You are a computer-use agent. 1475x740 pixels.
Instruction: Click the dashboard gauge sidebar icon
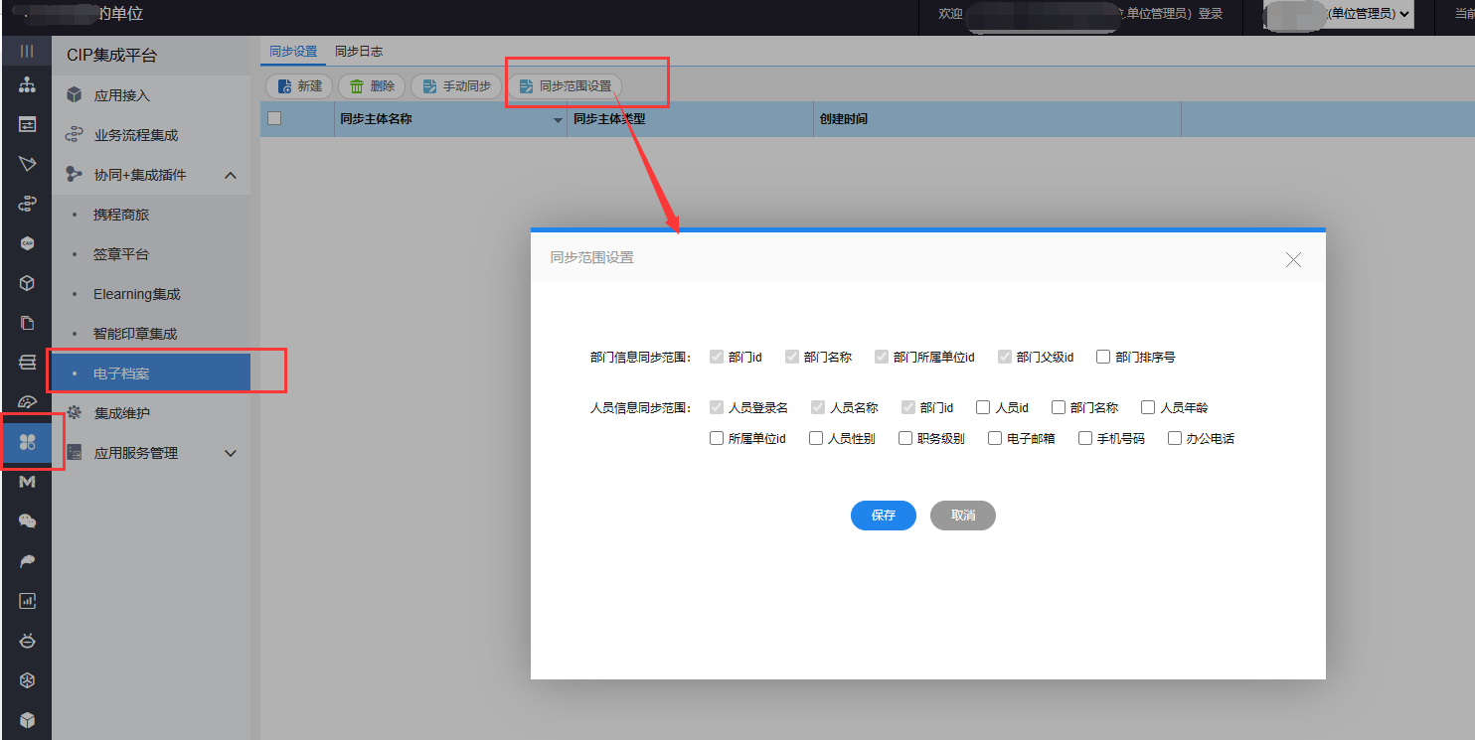tap(27, 402)
